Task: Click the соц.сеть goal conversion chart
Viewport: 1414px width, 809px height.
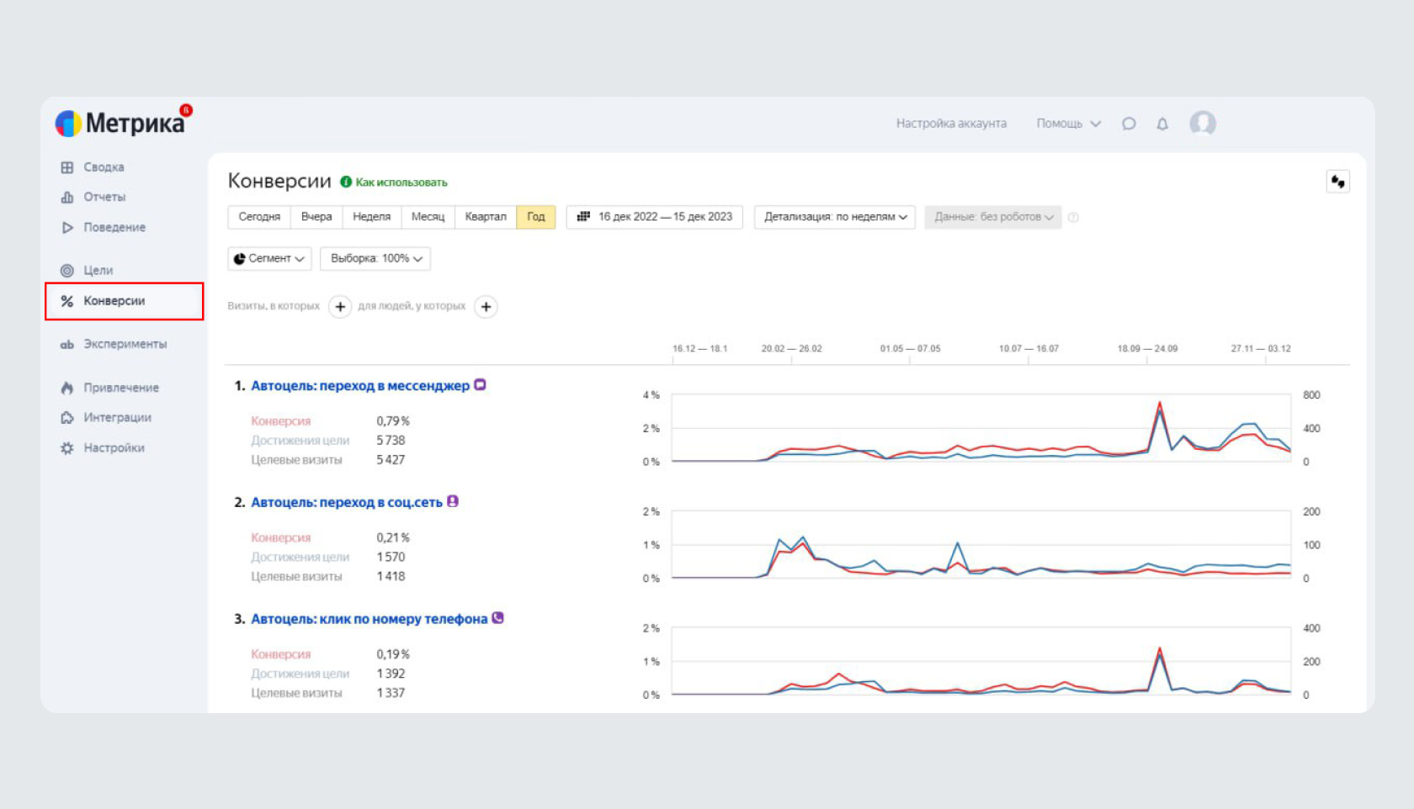Action: coord(981,545)
